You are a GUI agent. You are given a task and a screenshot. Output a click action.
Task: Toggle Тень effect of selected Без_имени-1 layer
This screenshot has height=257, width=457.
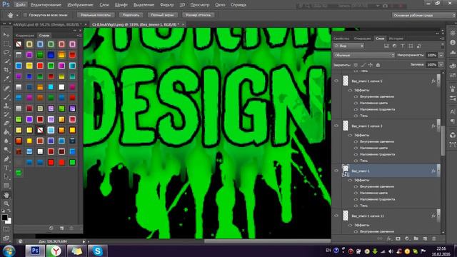point(356,206)
